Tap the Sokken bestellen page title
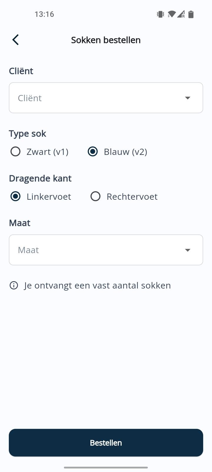Screen dimensions: 212x472 click(106, 40)
